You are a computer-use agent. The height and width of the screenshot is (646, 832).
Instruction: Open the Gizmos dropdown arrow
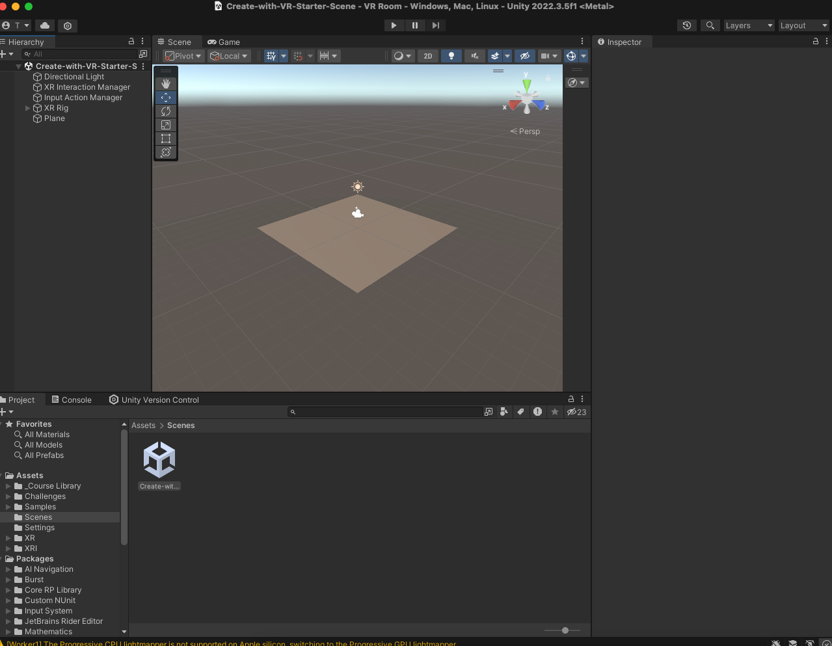tap(584, 56)
